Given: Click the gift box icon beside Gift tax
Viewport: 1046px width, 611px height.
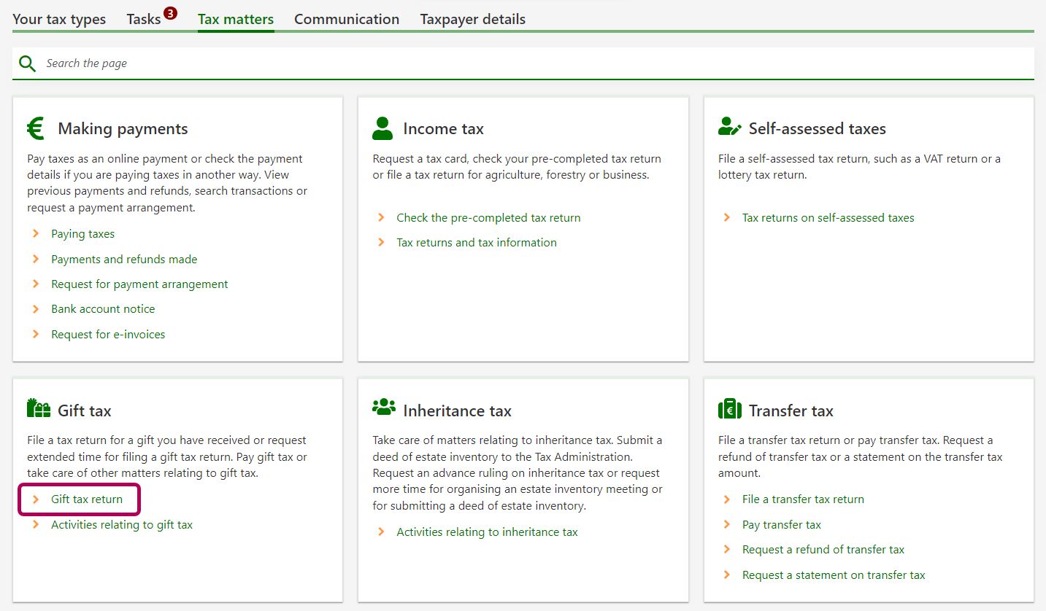Looking at the screenshot, I should point(38,408).
